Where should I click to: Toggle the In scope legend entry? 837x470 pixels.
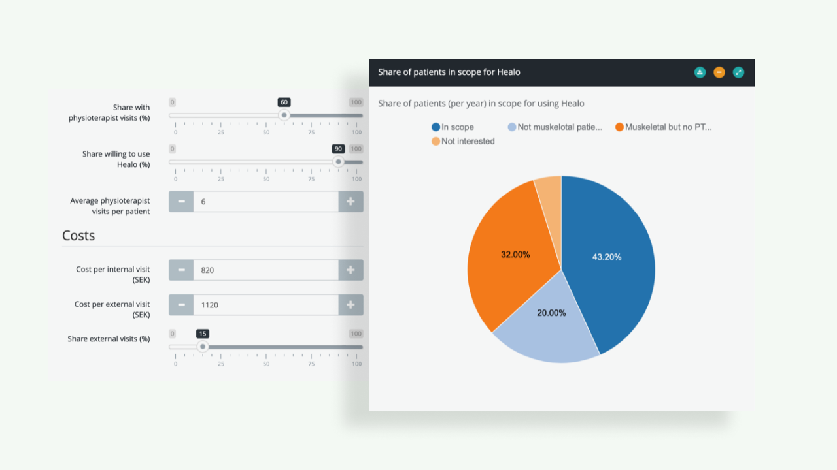pyautogui.click(x=453, y=127)
